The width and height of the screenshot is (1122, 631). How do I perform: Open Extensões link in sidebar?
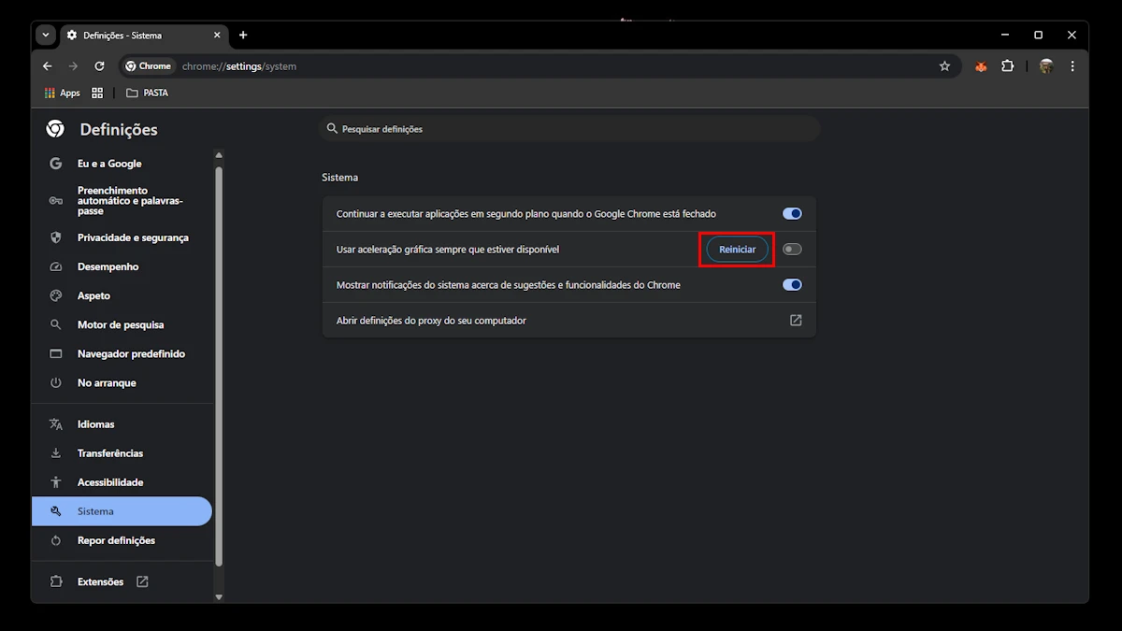101,581
